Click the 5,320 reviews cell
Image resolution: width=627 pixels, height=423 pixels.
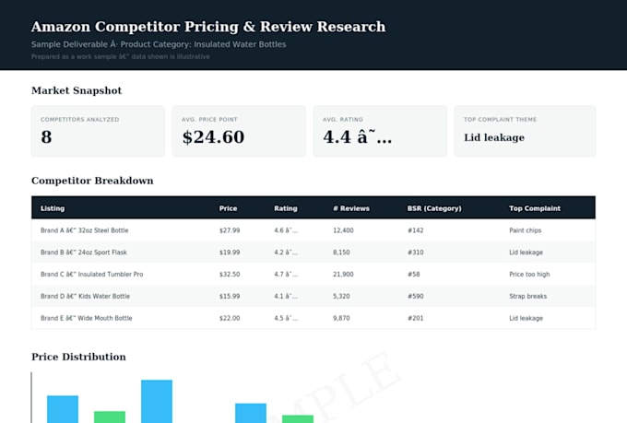tap(341, 296)
